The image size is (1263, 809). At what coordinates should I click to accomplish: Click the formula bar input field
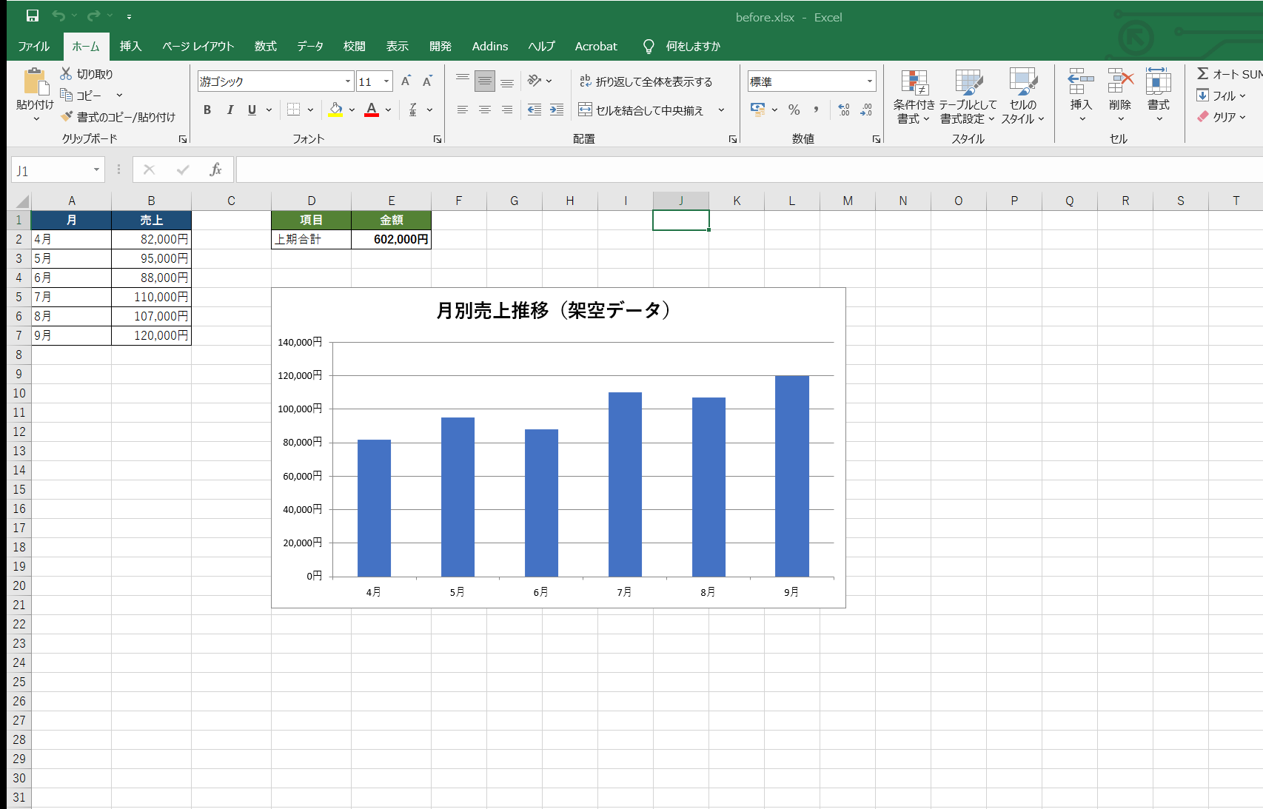coord(749,169)
